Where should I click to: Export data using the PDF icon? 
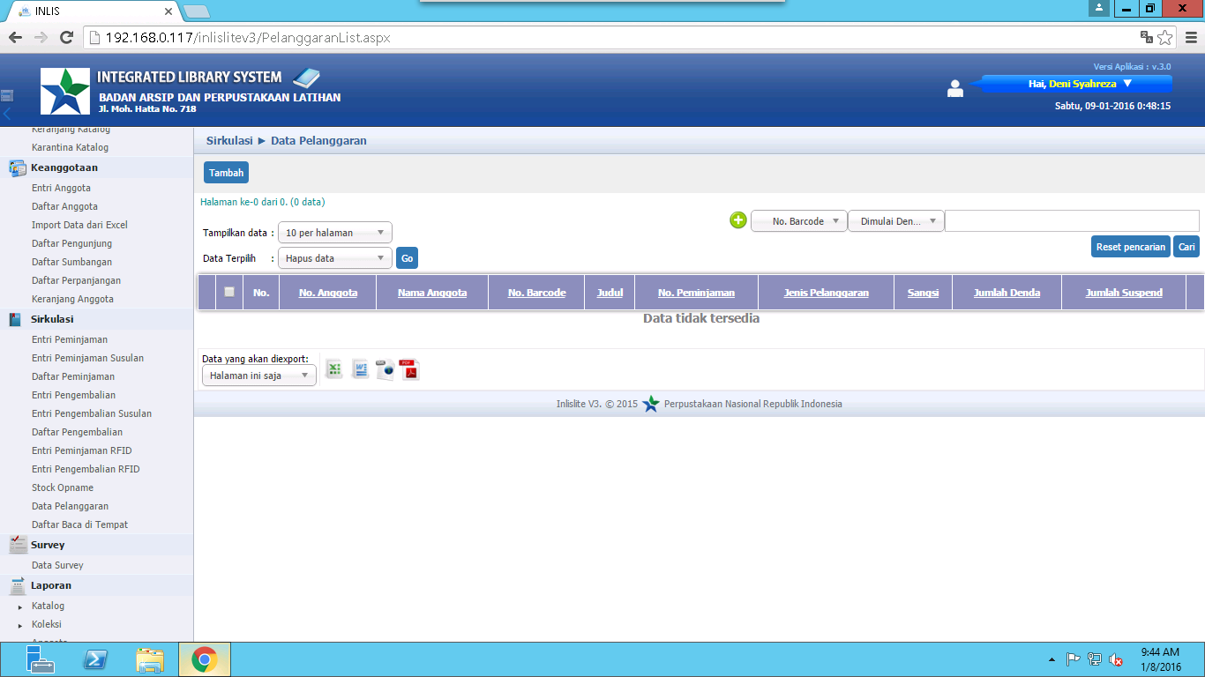[x=408, y=369]
